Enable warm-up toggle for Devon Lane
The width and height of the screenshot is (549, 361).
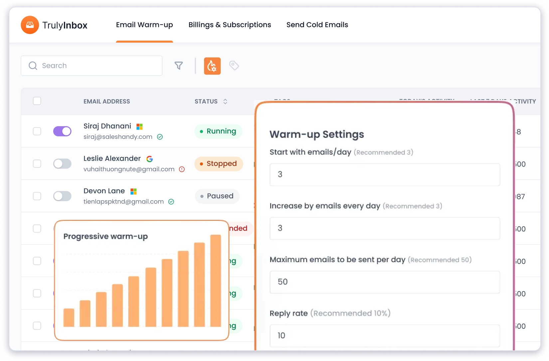62,196
